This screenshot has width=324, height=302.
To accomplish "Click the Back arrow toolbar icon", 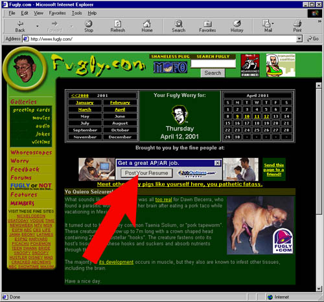I will (x=20, y=23).
